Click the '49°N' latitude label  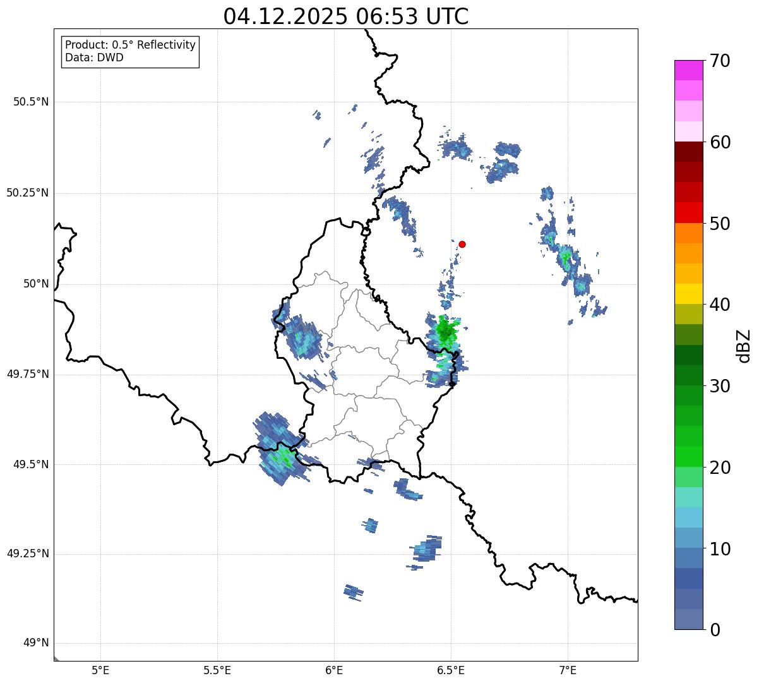click(36, 643)
